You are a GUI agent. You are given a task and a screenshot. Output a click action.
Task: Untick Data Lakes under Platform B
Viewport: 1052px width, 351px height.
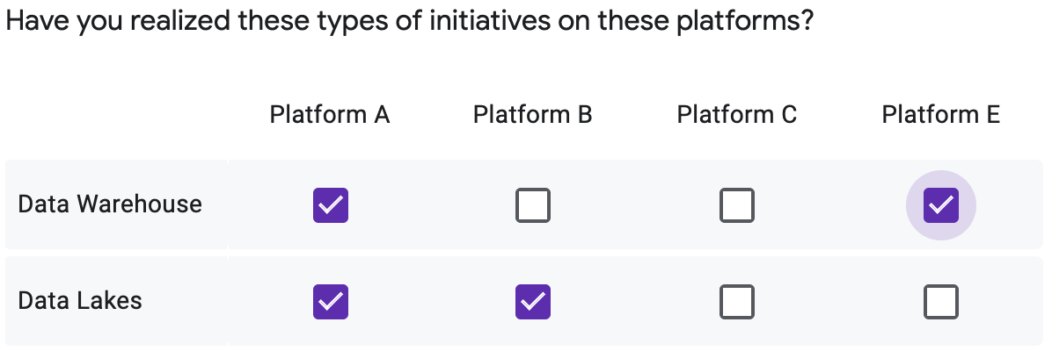[x=533, y=302]
